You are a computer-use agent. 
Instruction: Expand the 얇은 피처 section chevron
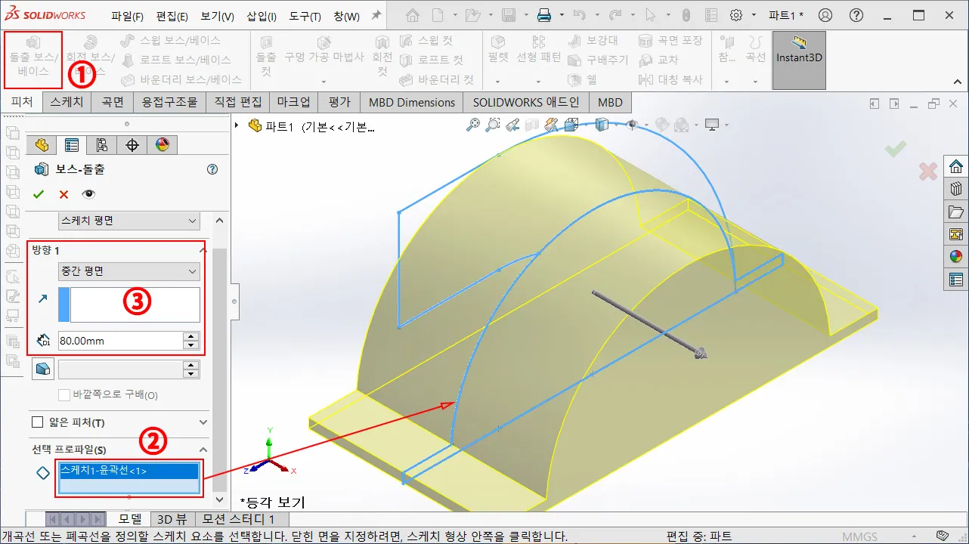[x=203, y=422]
